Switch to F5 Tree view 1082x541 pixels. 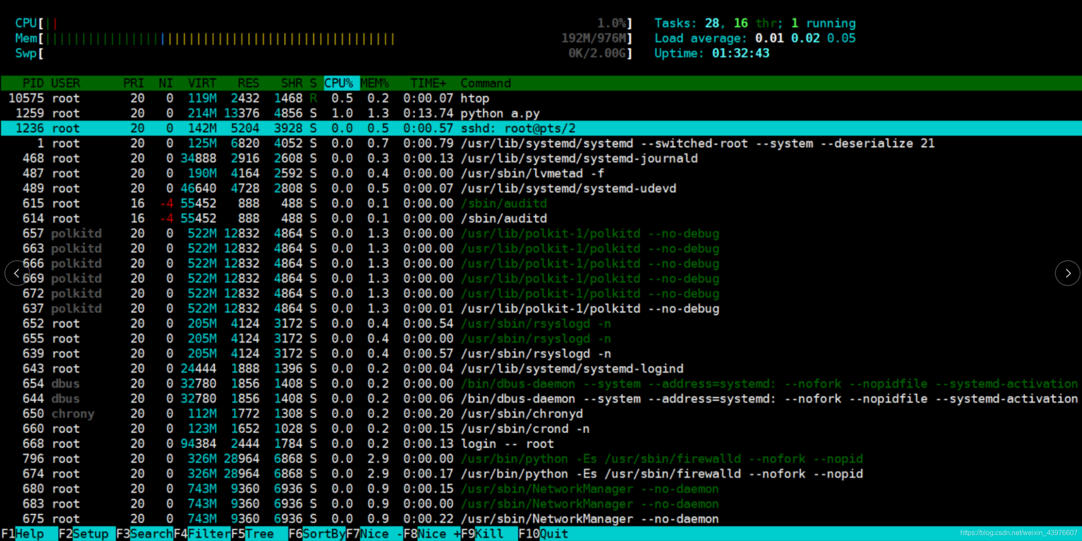pyautogui.click(x=259, y=534)
